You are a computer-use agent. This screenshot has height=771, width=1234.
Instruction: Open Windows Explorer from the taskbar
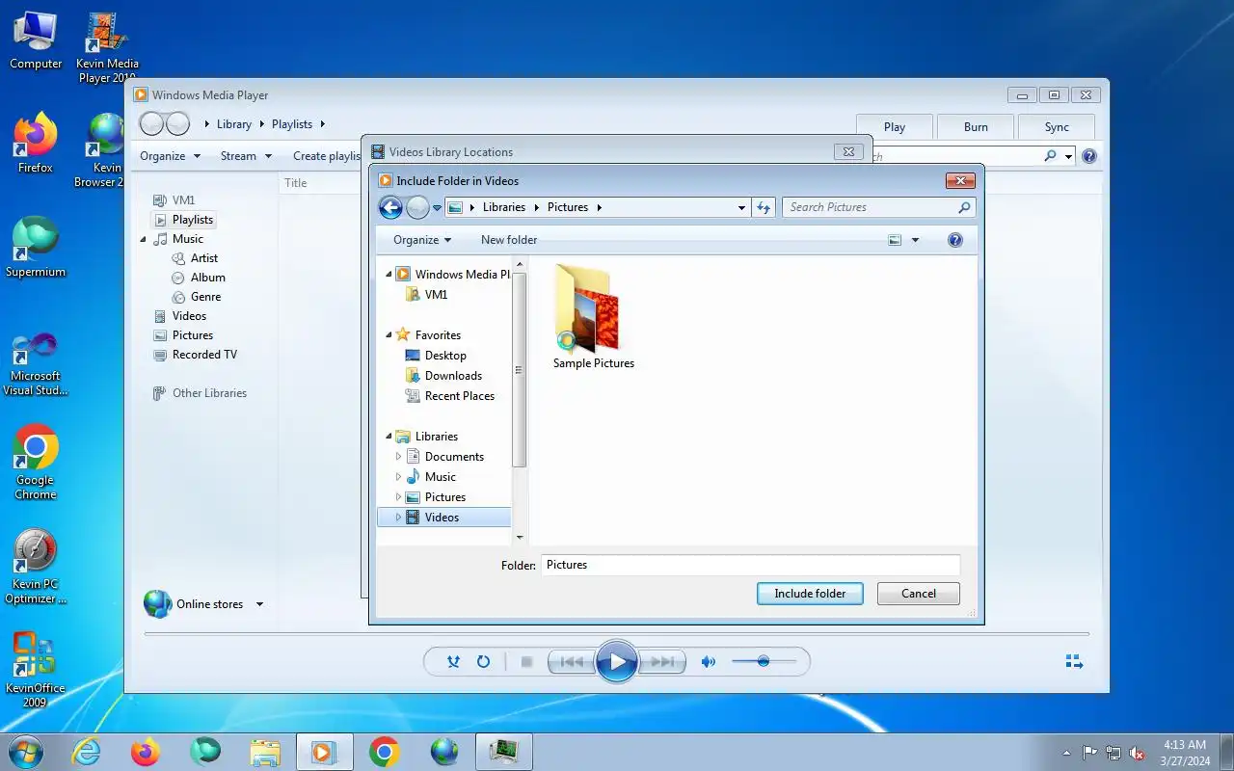(x=265, y=752)
